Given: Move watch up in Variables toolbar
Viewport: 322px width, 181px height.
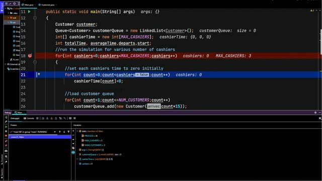Looking at the screenshot, I should [73, 140].
